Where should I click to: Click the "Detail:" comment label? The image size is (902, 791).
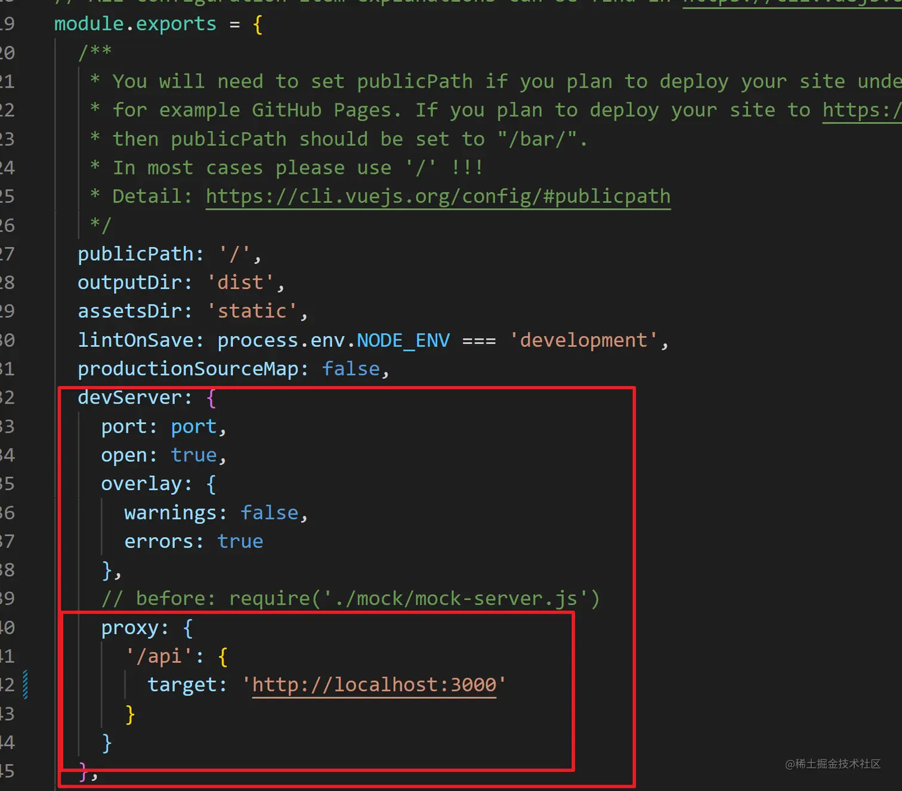pyautogui.click(x=152, y=196)
